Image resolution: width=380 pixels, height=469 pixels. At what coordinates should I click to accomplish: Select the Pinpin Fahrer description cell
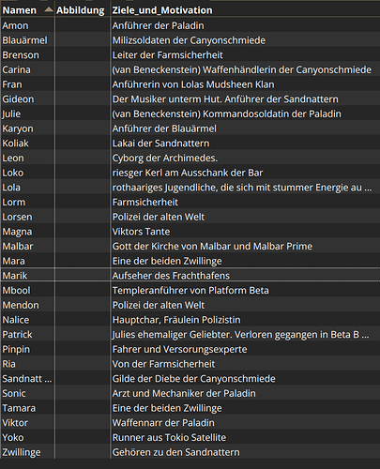(x=245, y=349)
